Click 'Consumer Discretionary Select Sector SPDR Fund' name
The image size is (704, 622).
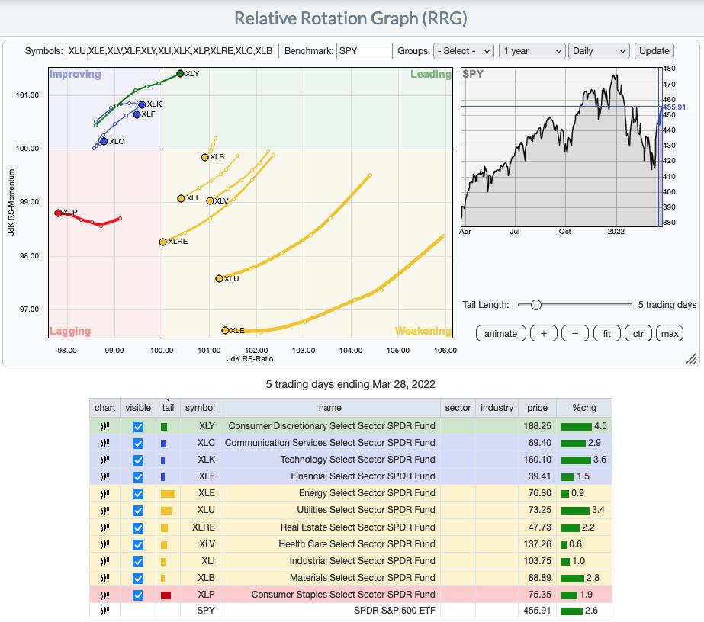pyautogui.click(x=332, y=426)
